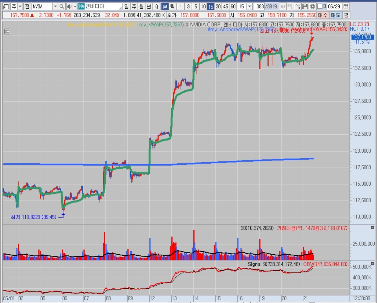
Task: Click the Signal 9 legend label
Action: 274,264
